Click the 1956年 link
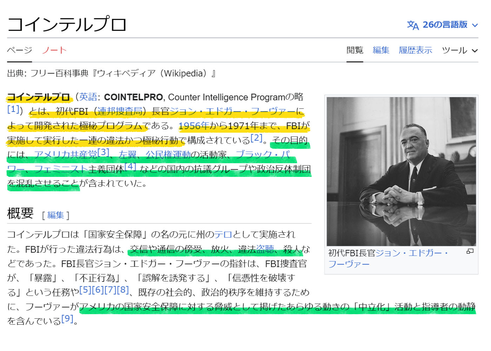Screen dimensions: 491x351 [194, 126]
